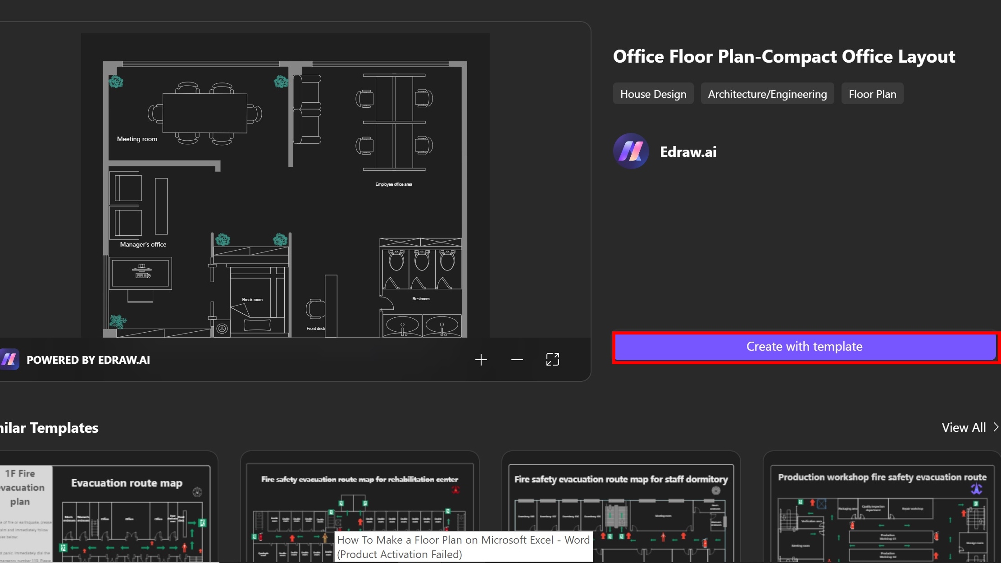1001x563 pixels.
Task: Zoom out with the minus icon
Action: click(x=517, y=360)
